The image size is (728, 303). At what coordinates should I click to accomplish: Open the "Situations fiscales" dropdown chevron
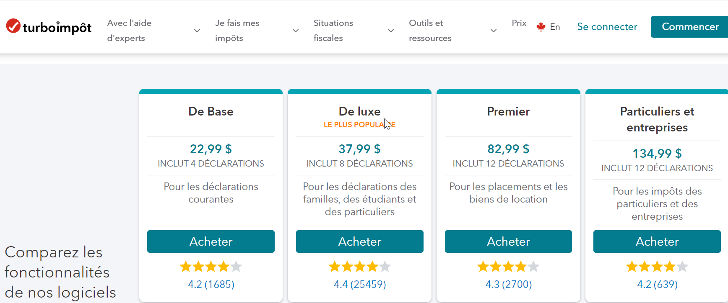click(x=390, y=31)
